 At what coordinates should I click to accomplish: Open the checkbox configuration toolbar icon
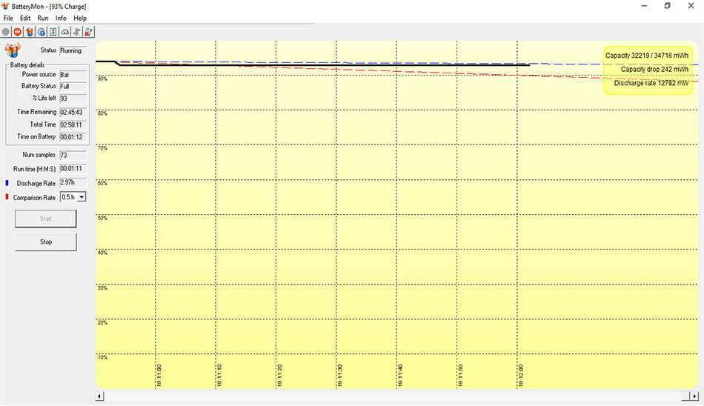coord(53,32)
